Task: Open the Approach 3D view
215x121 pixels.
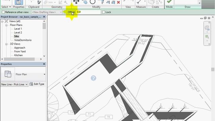Action: pos(19,48)
